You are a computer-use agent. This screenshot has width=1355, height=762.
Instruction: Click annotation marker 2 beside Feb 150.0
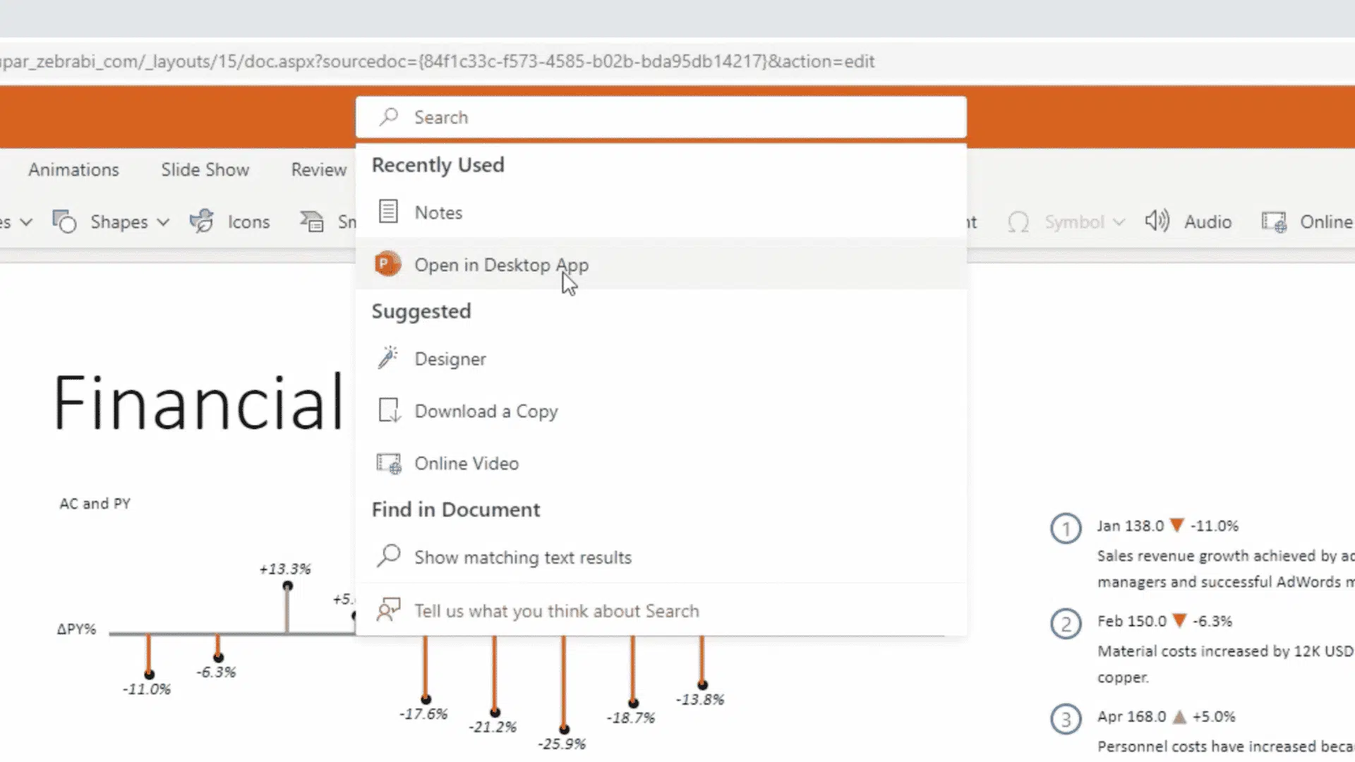[x=1066, y=624]
